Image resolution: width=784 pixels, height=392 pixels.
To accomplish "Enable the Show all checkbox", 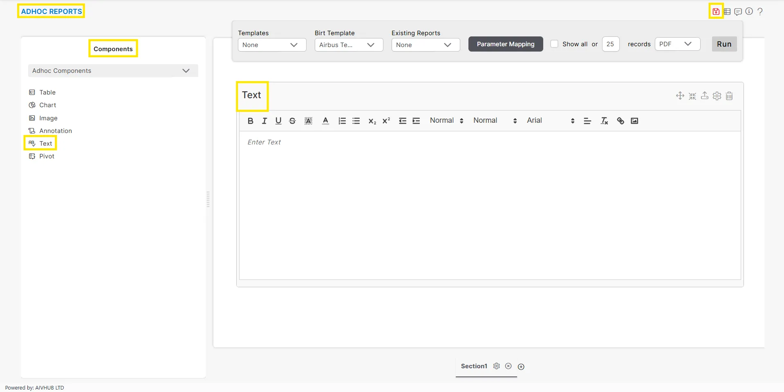I will pos(554,44).
